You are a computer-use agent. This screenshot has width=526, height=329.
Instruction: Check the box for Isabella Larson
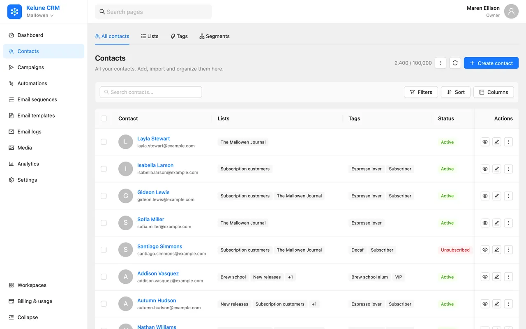click(x=104, y=169)
